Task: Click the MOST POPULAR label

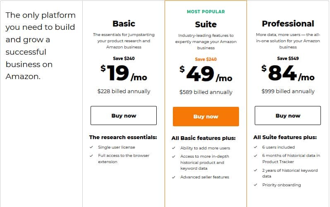Action: point(206,12)
